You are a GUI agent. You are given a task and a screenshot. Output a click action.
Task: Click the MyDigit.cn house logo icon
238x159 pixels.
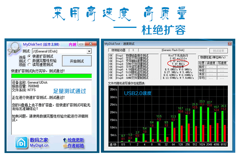point(21,142)
